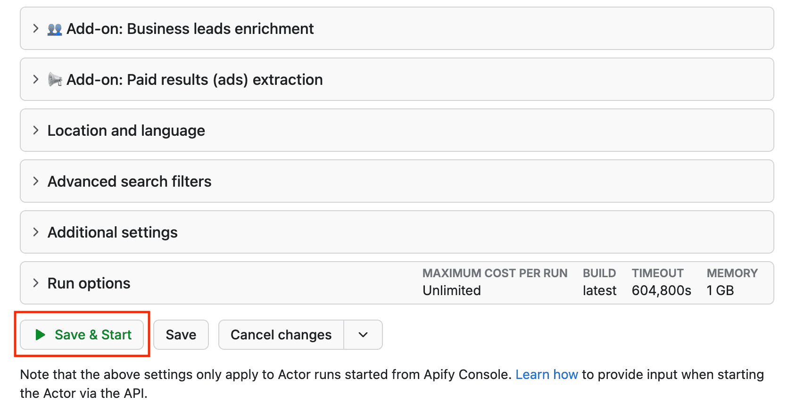Image resolution: width=796 pixels, height=412 pixels.
Task: Expand the Location and language chevron
Action: 36,131
